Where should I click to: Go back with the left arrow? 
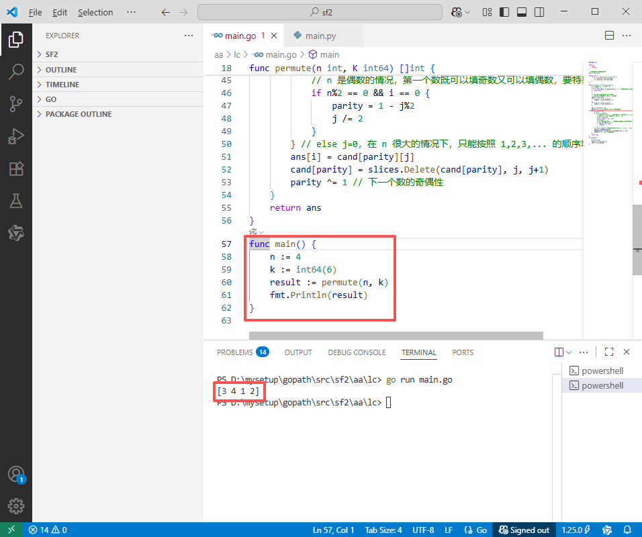click(165, 12)
